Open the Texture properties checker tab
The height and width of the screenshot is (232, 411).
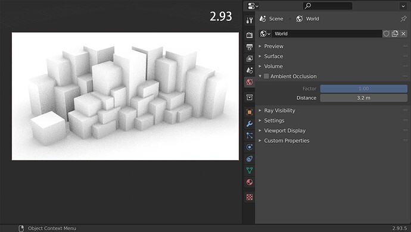tap(250, 197)
